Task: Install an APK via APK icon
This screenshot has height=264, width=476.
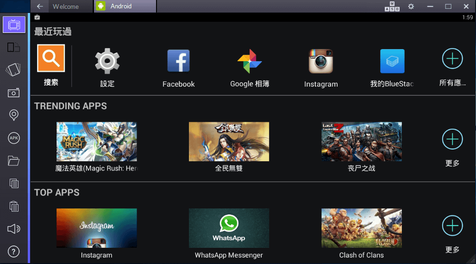Action: (14, 138)
